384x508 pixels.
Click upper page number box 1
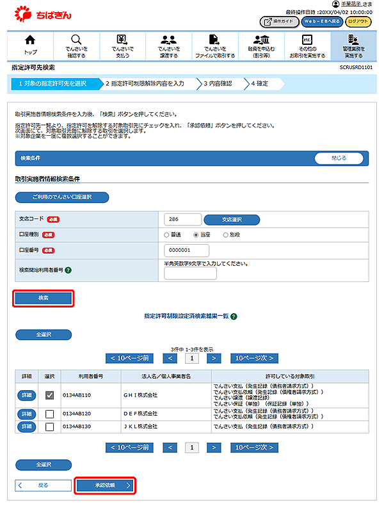191,358
